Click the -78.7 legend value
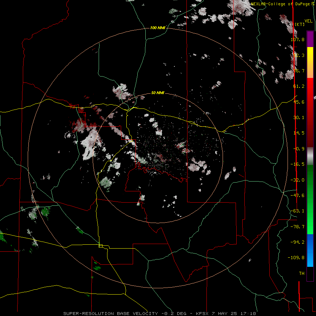The width and height of the screenshot is (316, 316). point(297,227)
